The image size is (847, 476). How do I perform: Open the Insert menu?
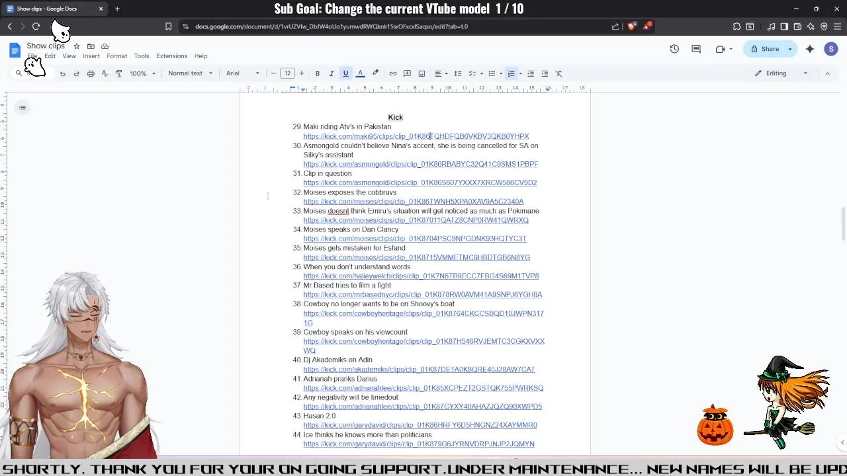pyautogui.click(x=91, y=56)
